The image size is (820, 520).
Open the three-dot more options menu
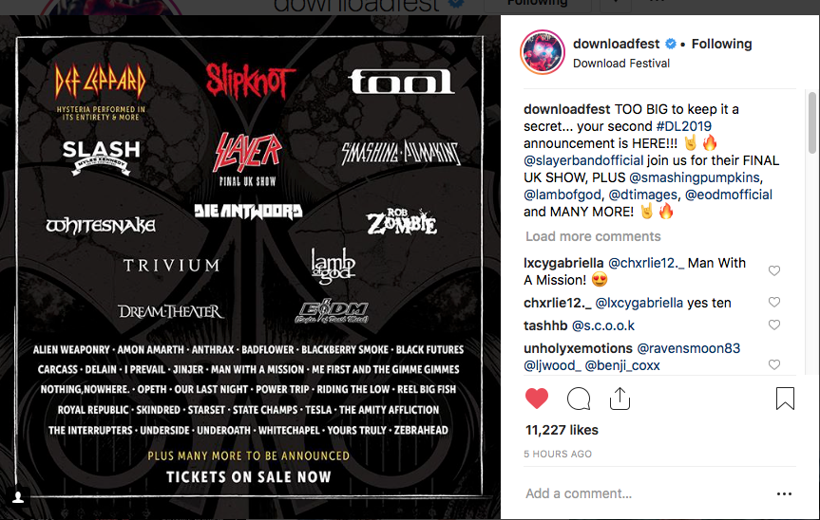click(x=784, y=493)
